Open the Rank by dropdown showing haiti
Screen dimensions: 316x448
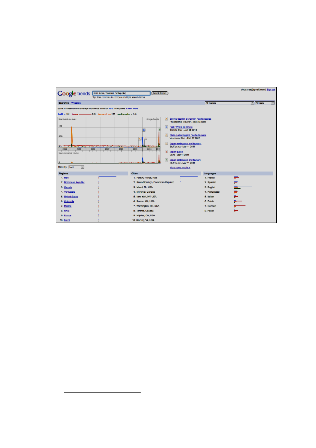pyautogui.click(x=76, y=167)
